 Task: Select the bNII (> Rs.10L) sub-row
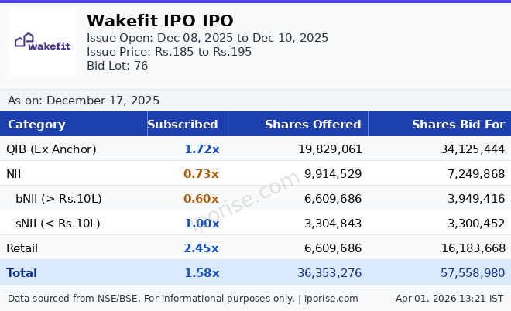point(58,199)
